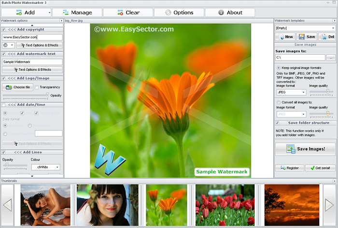
Task: Click the Get serial! button
Action: point(320,168)
